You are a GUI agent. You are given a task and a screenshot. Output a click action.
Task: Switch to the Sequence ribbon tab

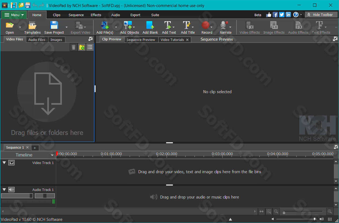[76, 15]
